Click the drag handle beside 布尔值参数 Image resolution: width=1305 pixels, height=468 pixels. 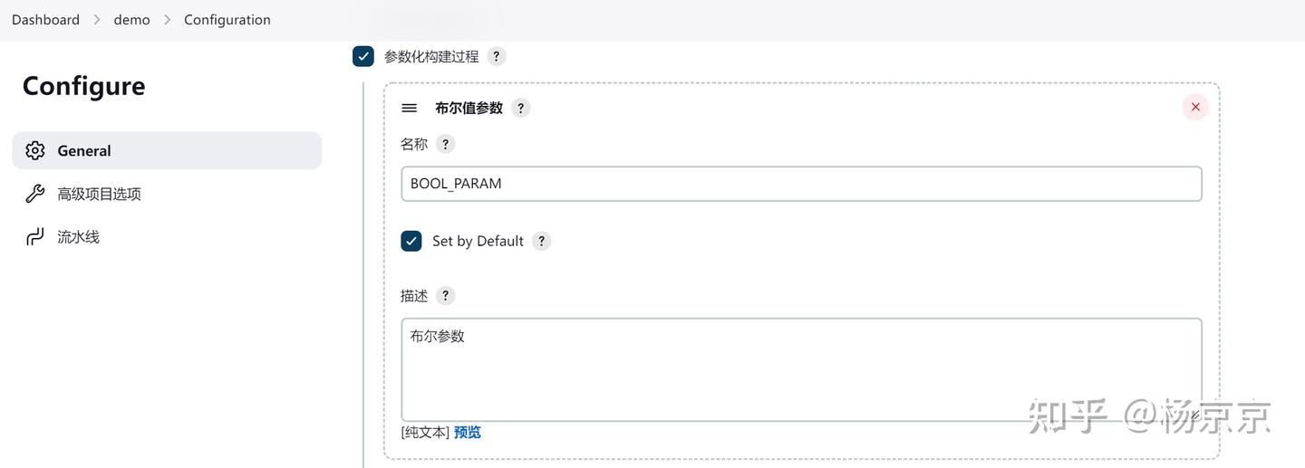tap(410, 108)
